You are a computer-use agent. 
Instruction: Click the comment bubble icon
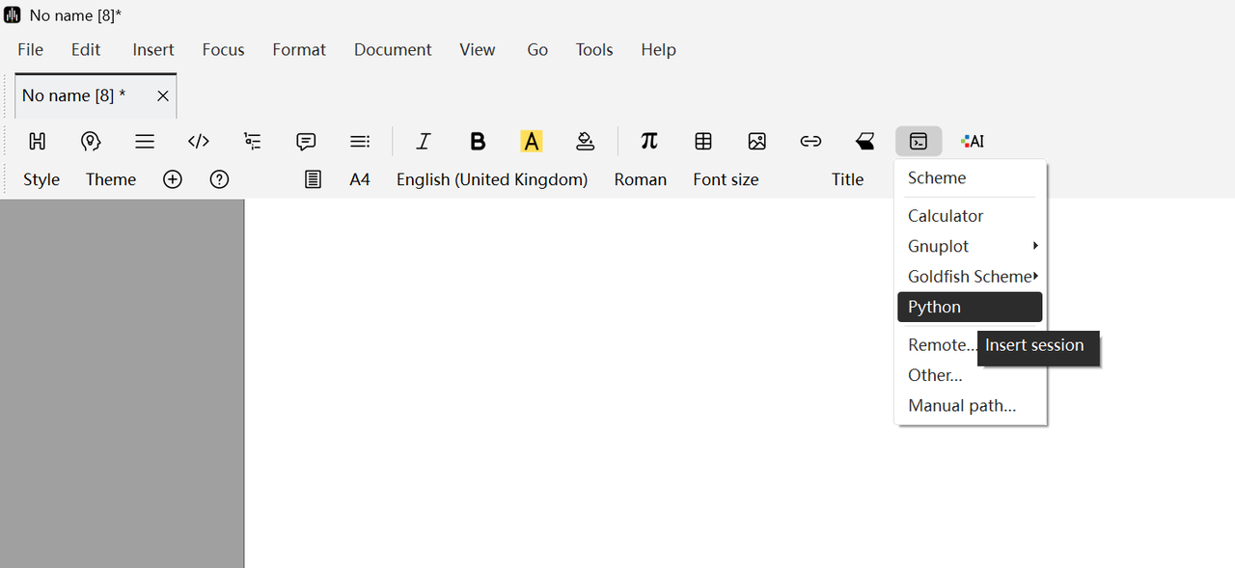(306, 142)
